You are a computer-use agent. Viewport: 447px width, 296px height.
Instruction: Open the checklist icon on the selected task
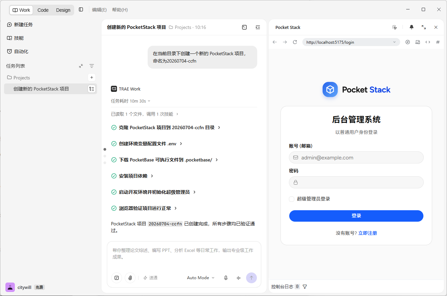pos(92,89)
